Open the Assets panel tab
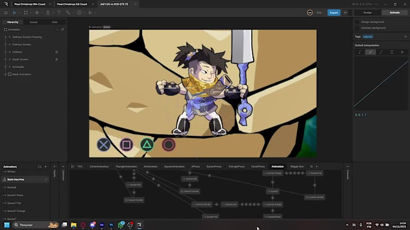Image resolution: width=410 pixels, height=230 pixels. 33,22
